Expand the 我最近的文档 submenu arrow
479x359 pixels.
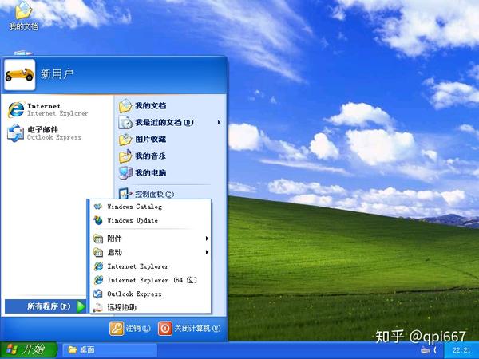[219, 123]
